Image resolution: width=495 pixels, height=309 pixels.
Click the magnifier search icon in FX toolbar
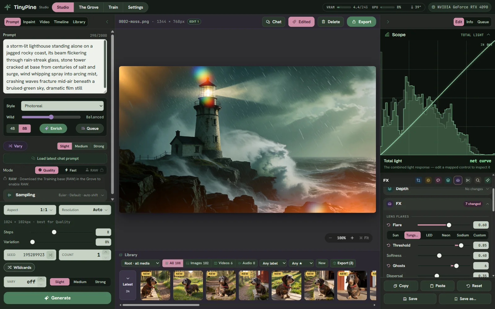point(478,180)
